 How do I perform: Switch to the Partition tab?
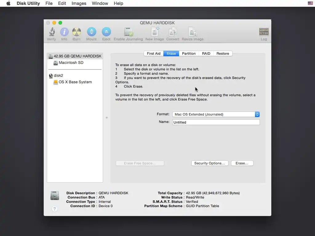pyautogui.click(x=189, y=53)
